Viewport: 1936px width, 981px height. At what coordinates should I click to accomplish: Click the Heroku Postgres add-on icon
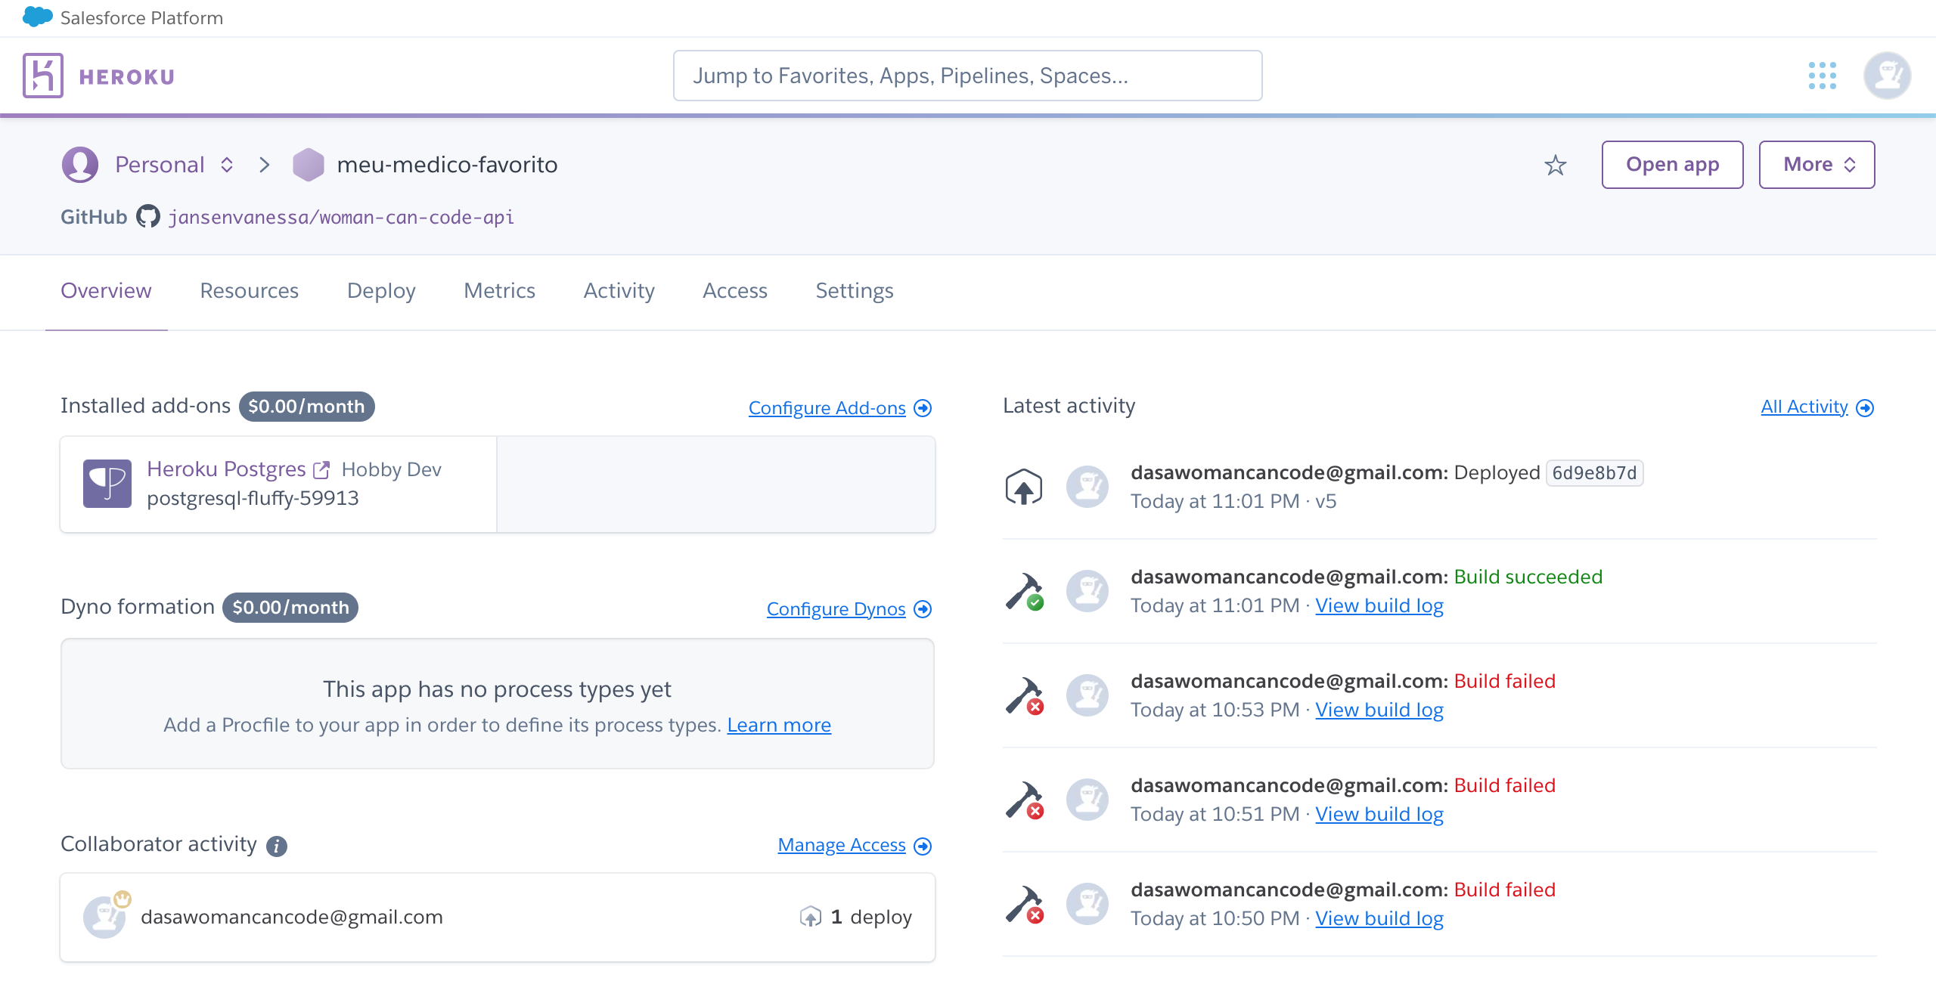click(107, 484)
